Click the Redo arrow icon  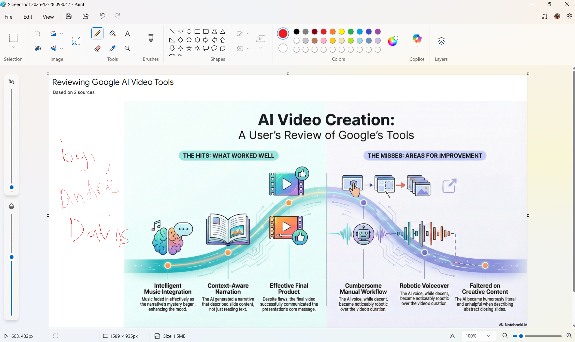pyautogui.click(x=117, y=16)
